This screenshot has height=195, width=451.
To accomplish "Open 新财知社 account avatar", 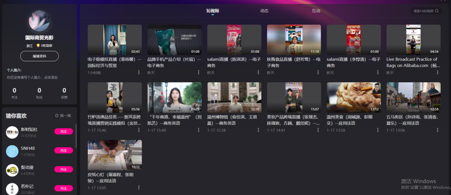I will point(12,132).
